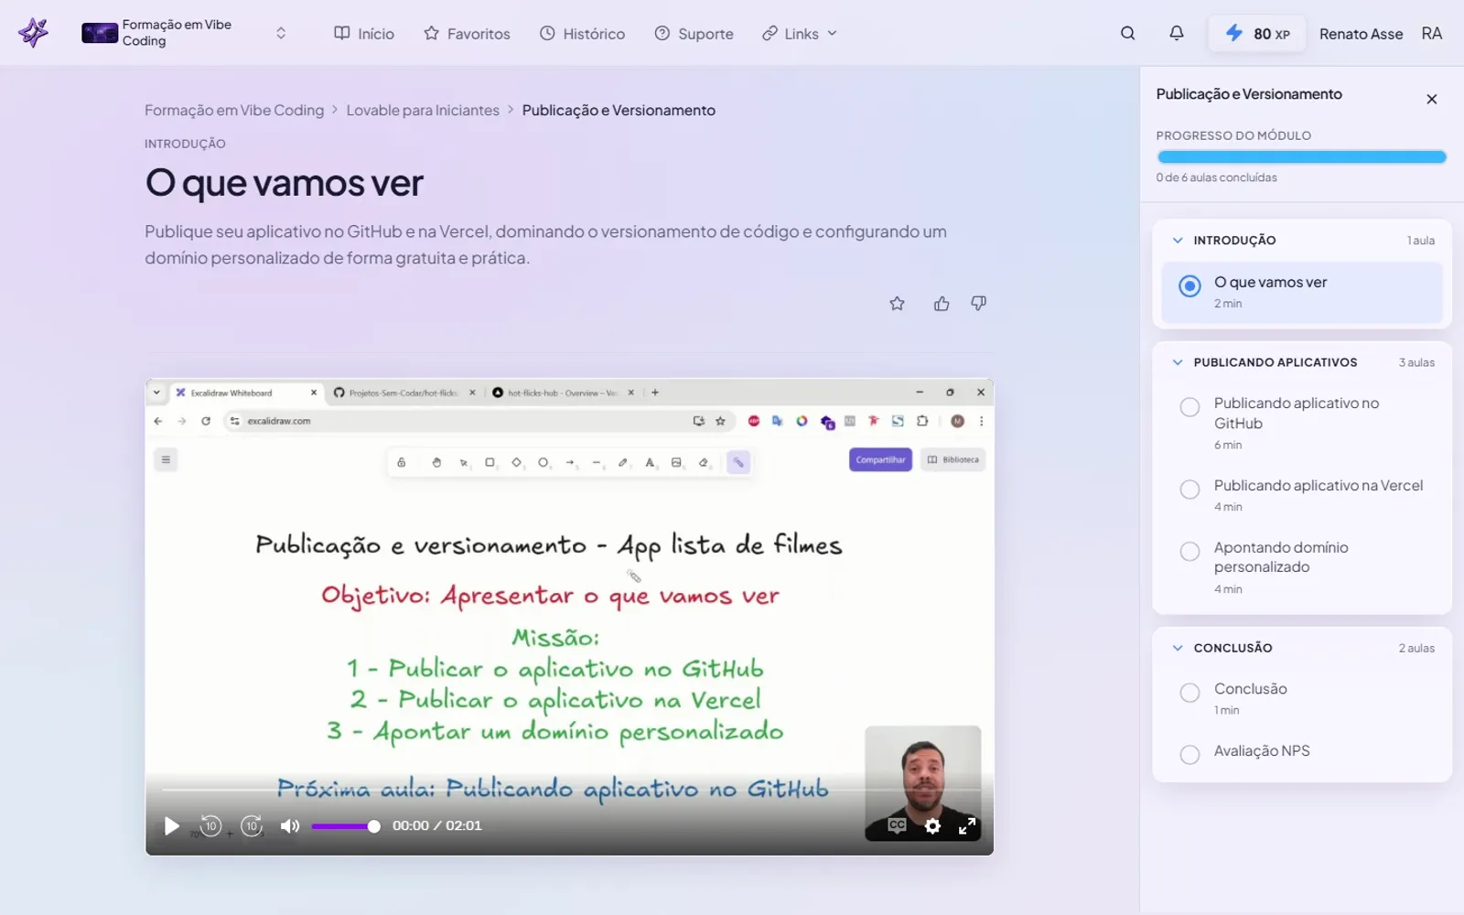Click the O que vamos ver heading

(x=284, y=183)
